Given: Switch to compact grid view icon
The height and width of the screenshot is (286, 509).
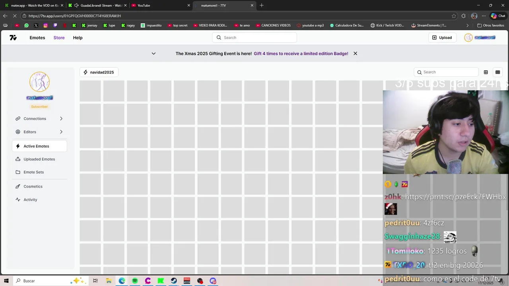Looking at the screenshot, I should (497, 72).
